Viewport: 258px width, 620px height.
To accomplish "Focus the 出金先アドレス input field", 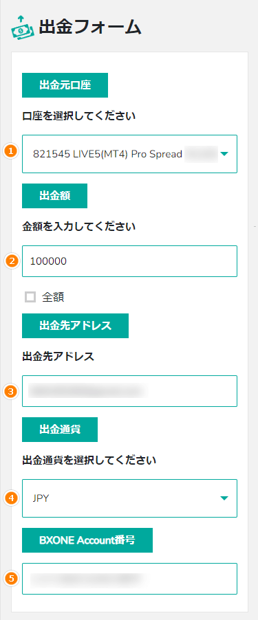I will click(130, 391).
